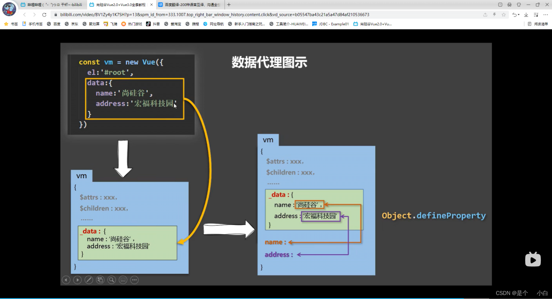Image resolution: width=552 pixels, height=299 pixels.
Task: Open the 抖音 bookmark
Action: coord(153,24)
